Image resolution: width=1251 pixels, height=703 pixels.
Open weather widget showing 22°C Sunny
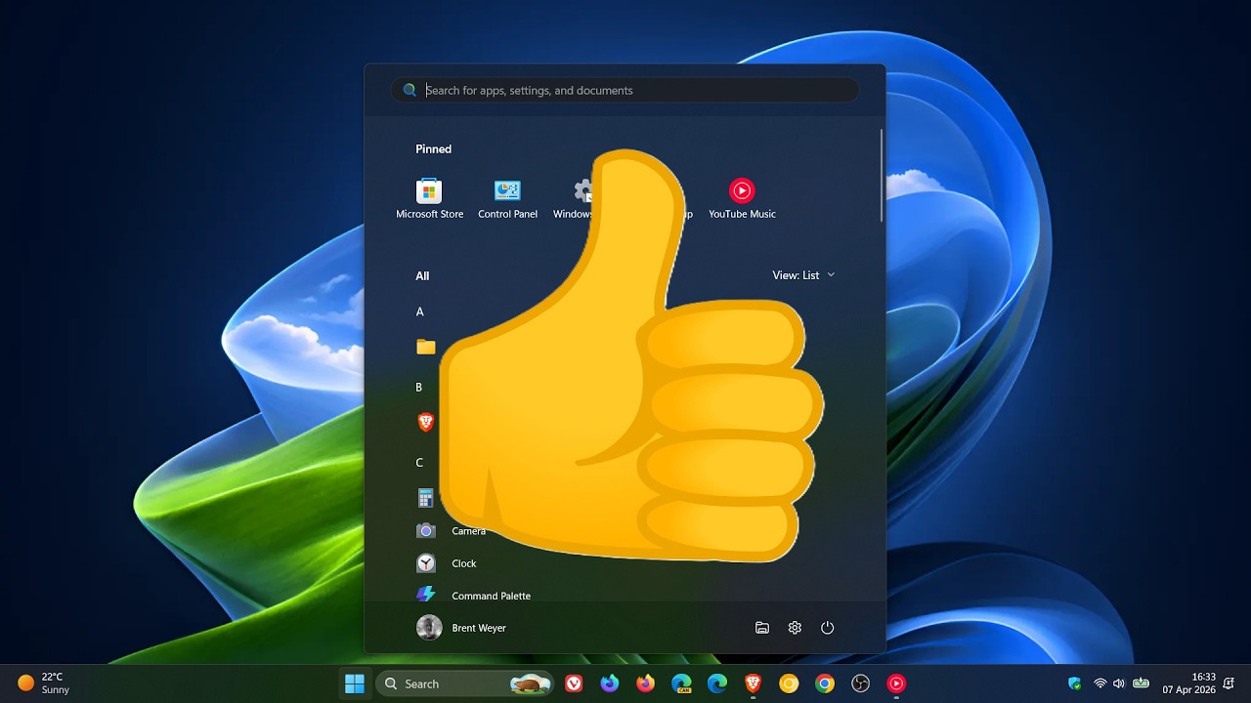point(44,683)
